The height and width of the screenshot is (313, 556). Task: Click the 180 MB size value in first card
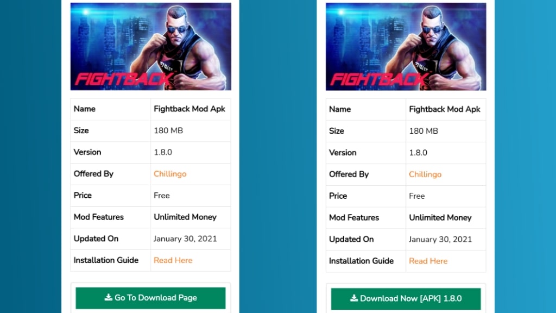point(168,130)
